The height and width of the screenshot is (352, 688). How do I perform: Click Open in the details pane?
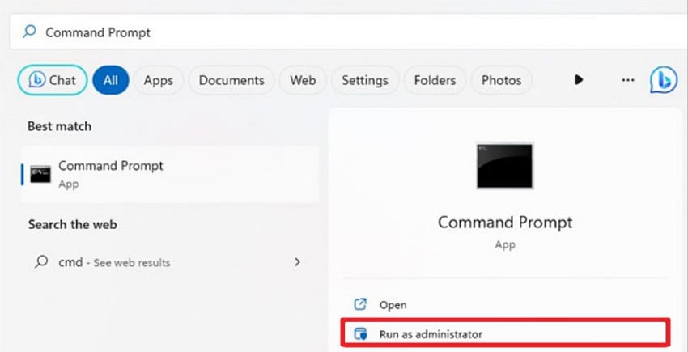coord(505,305)
